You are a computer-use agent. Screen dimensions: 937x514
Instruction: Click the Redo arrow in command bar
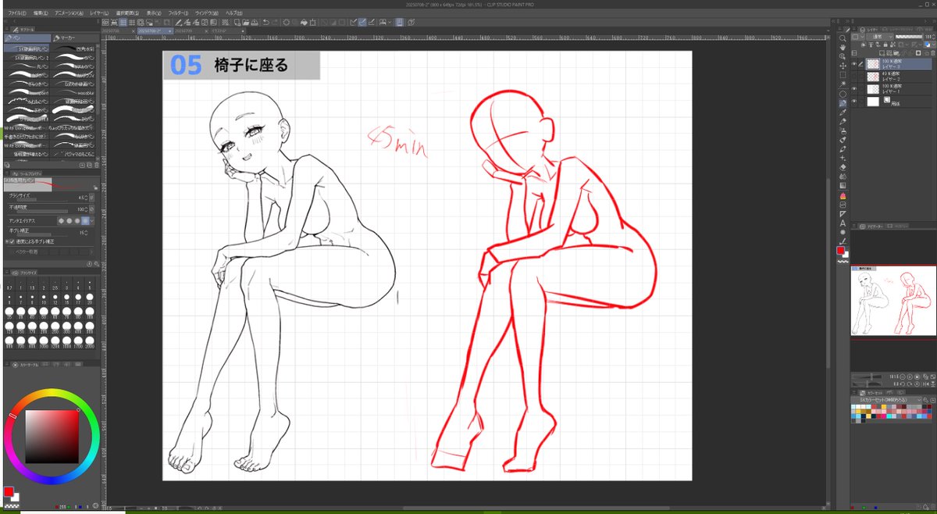pos(276,23)
